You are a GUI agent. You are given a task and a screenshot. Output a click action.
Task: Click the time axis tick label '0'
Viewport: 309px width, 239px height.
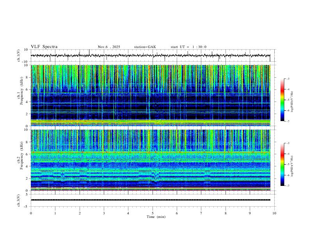point(31,213)
